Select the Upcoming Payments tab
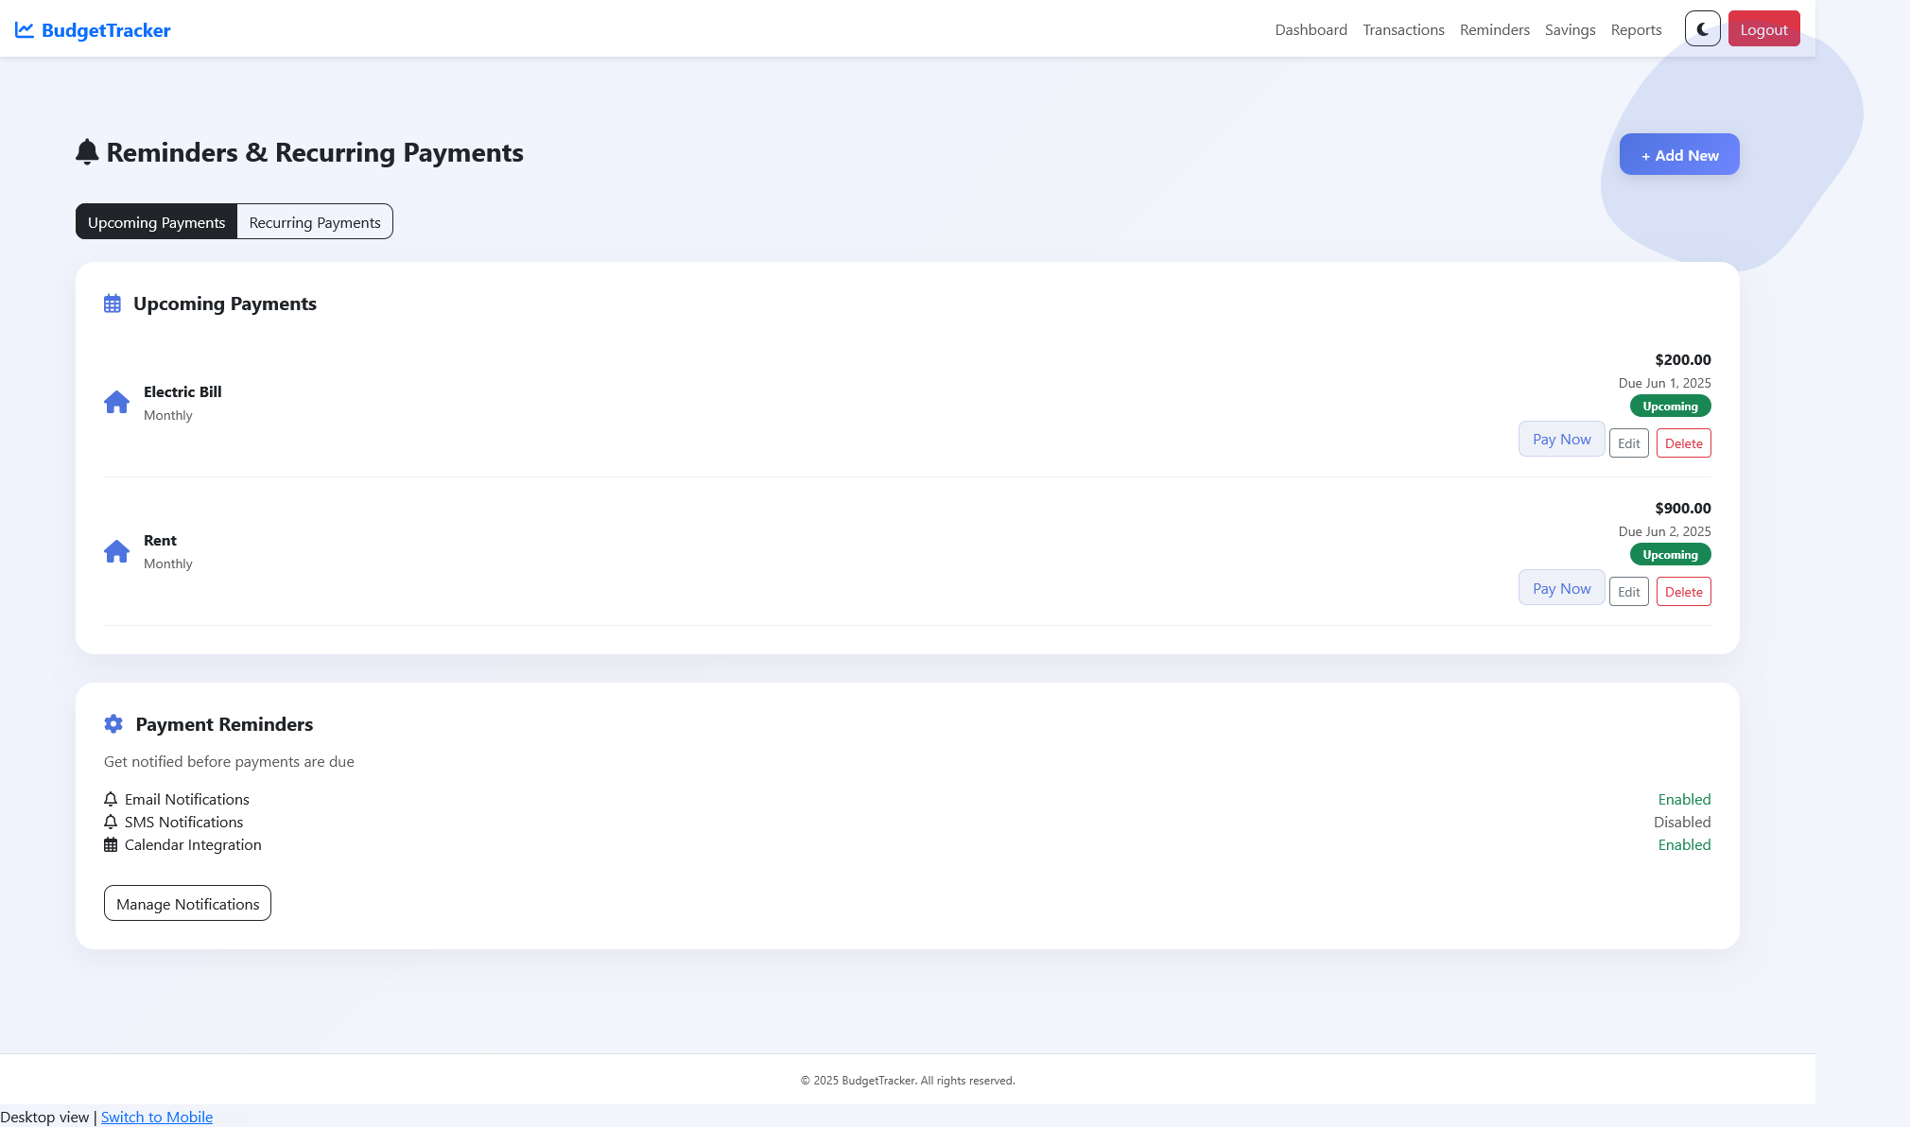This screenshot has width=1910, height=1127. (x=156, y=222)
